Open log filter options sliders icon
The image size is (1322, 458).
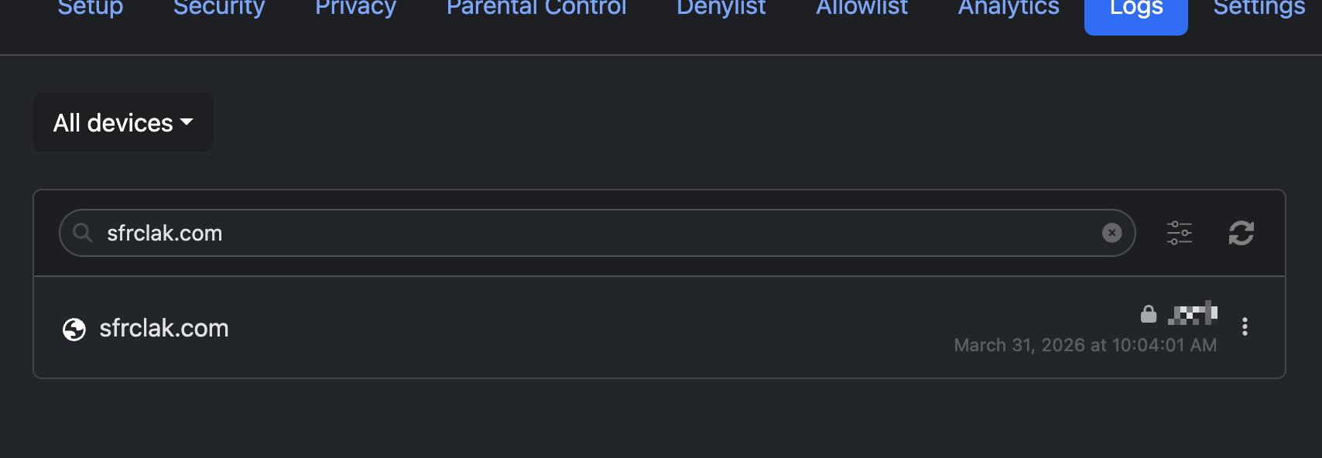pyautogui.click(x=1180, y=233)
